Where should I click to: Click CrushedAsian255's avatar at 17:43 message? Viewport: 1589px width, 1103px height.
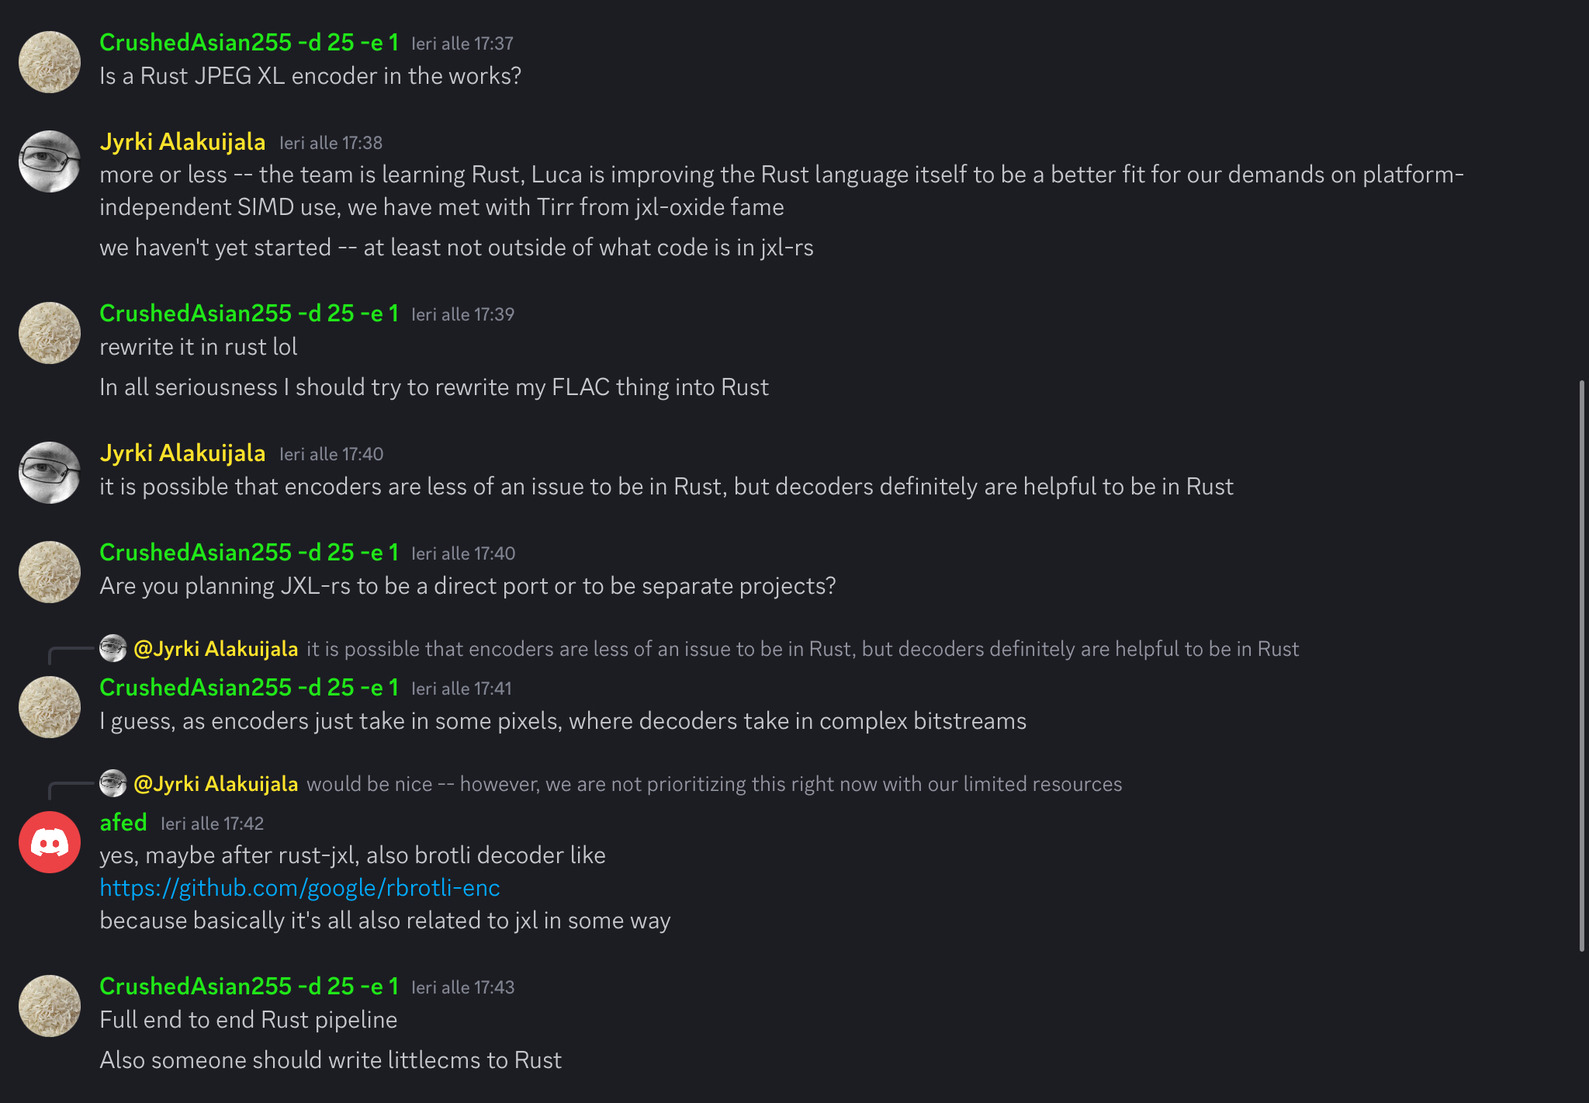[x=50, y=1006]
